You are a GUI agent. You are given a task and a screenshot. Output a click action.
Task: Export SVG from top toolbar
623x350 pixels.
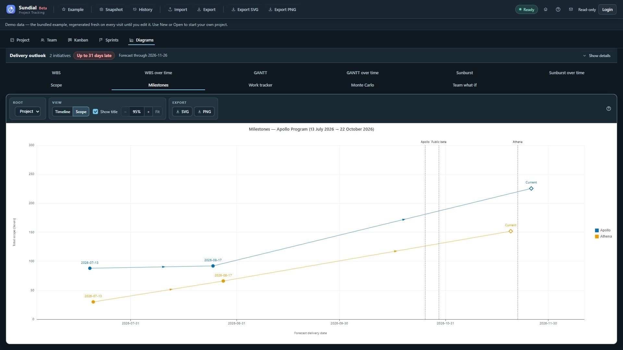coord(245,9)
